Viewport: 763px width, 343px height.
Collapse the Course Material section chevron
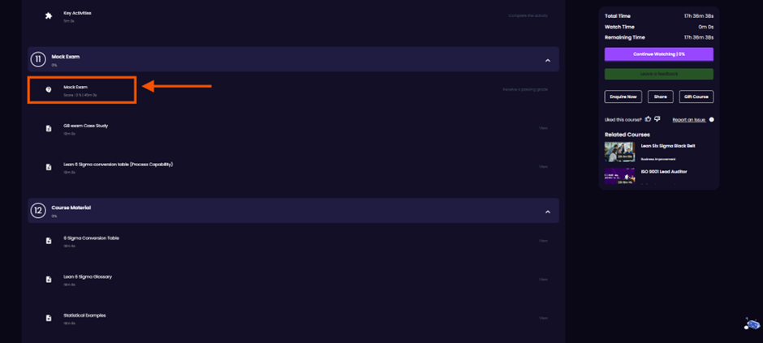[547, 212]
